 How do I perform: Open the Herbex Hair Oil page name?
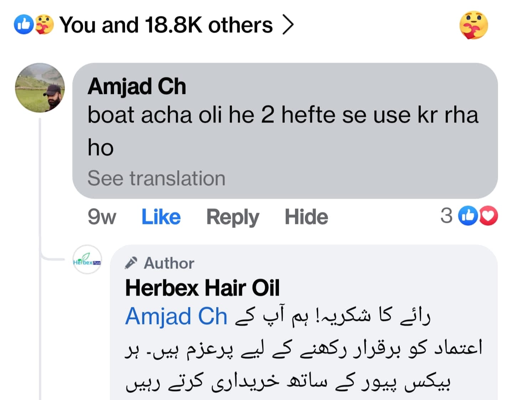click(x=202, y=288)
